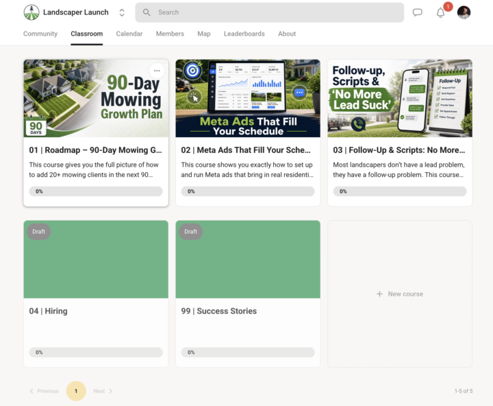
Task: Open the notifications bell icon
Action: pyautogui.click(x=440, y=12)
